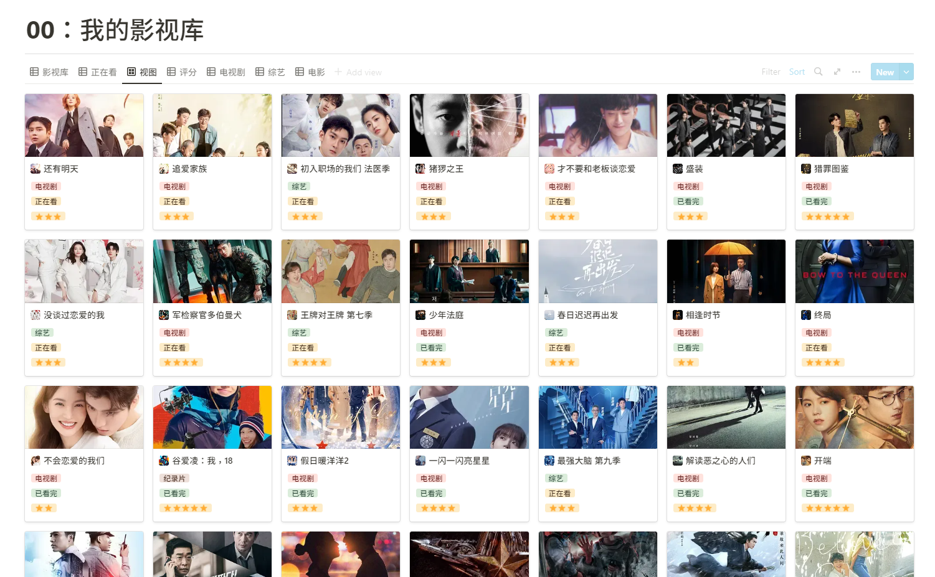Click the page icon beside 还有明天
The width and height of the screenshot is (935, 577).
click(x=36, y=169)
